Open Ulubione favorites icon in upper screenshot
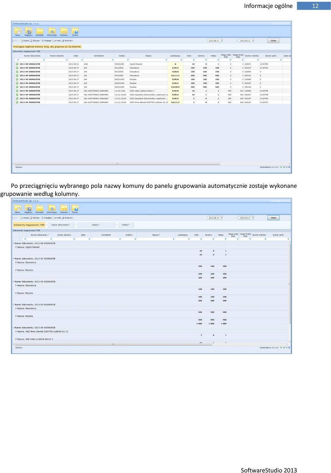Screen dimensions: 331x473 pyautogui.click(x=64, y=31)
